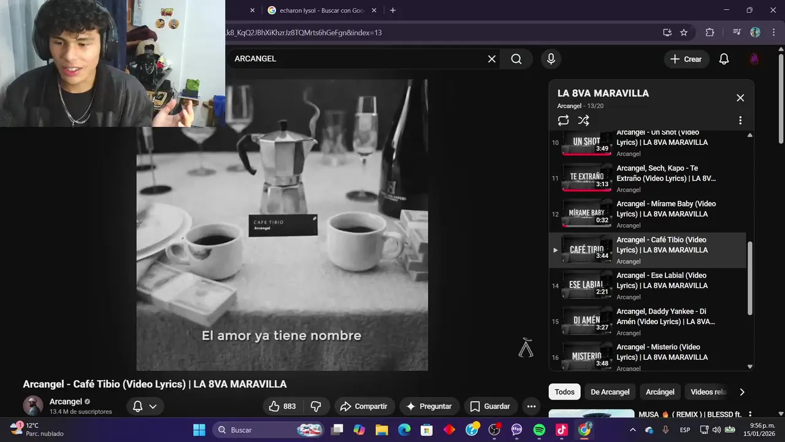The height and width of the screenshot is (442, 785).
Task: Close the LA 8VA MARAVILLA playlist panel
Action: [x=740, y=98]
